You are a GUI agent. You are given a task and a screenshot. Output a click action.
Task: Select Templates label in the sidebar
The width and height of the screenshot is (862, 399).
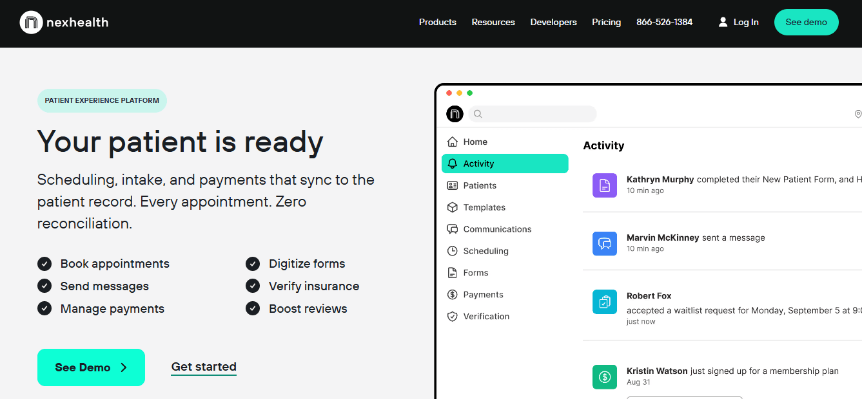[484, 207]
